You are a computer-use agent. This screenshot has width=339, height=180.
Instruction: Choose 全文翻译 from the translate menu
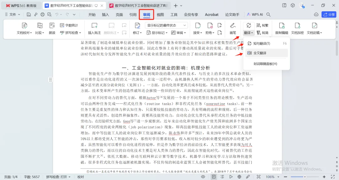(260, 53)
